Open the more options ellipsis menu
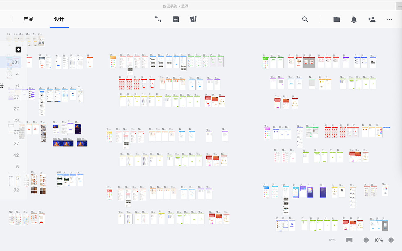The width and height of the screenshot is (402, 251). coord(389,19)
